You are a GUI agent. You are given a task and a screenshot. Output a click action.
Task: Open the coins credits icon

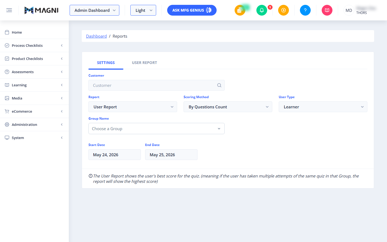pyautogui.click(x=240, y=10)
